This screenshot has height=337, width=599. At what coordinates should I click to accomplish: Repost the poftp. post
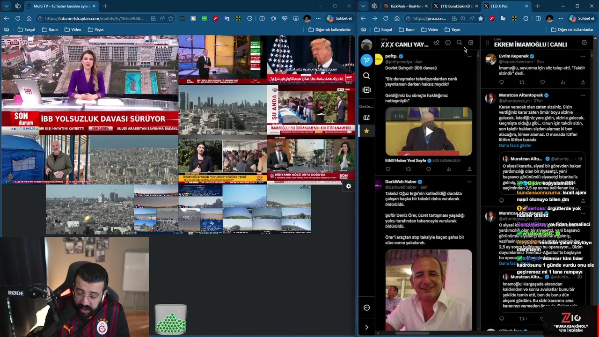(x=408, y=169)
